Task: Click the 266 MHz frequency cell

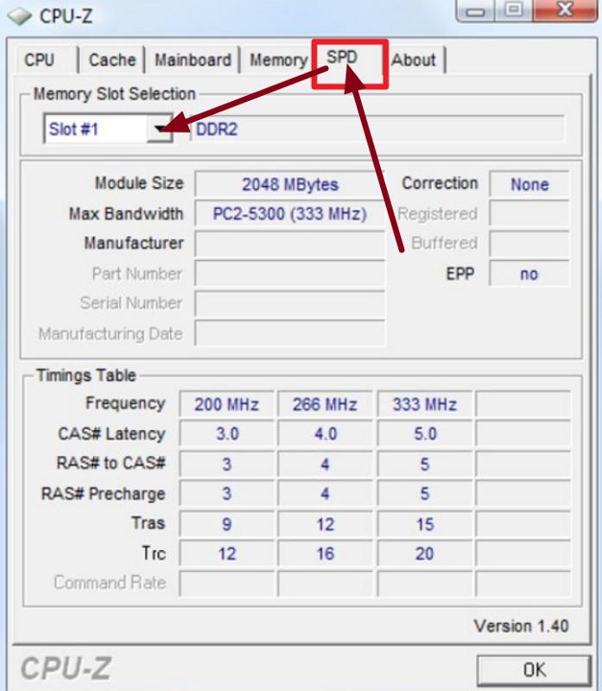Action: click(325, 404)
